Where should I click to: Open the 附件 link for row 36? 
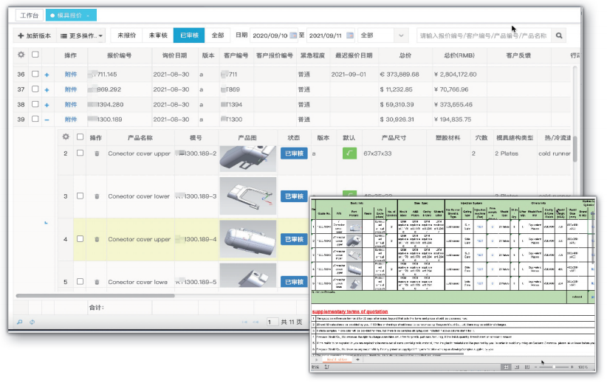[x=71, y=75]
